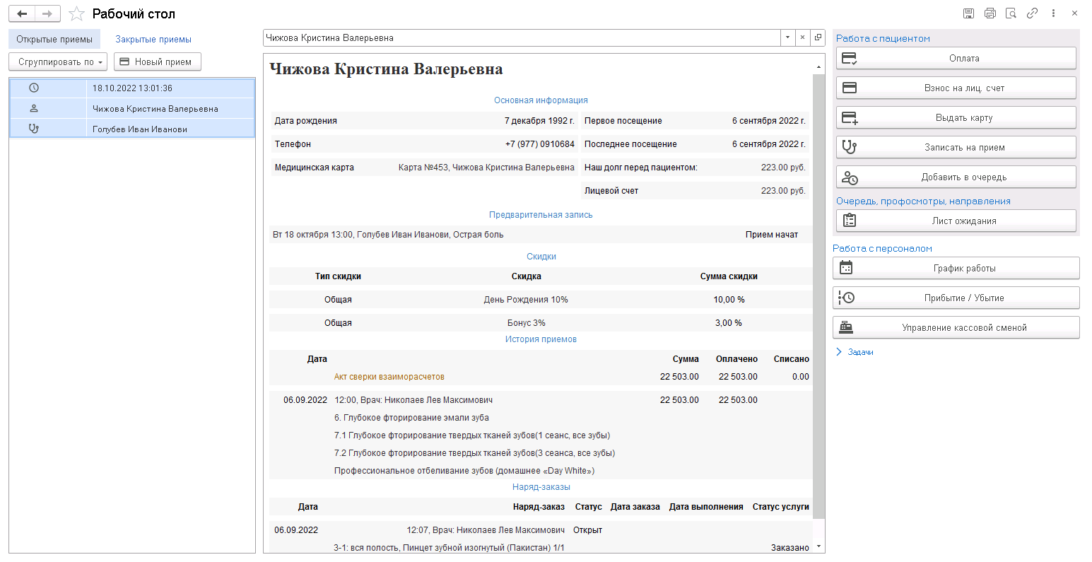The width and height of the screenshot is (1092, 562).
Task: Click the print icon in title bar
Action: 990,13
